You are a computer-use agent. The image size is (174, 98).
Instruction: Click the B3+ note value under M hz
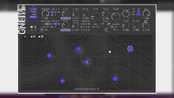click(96, 24)
